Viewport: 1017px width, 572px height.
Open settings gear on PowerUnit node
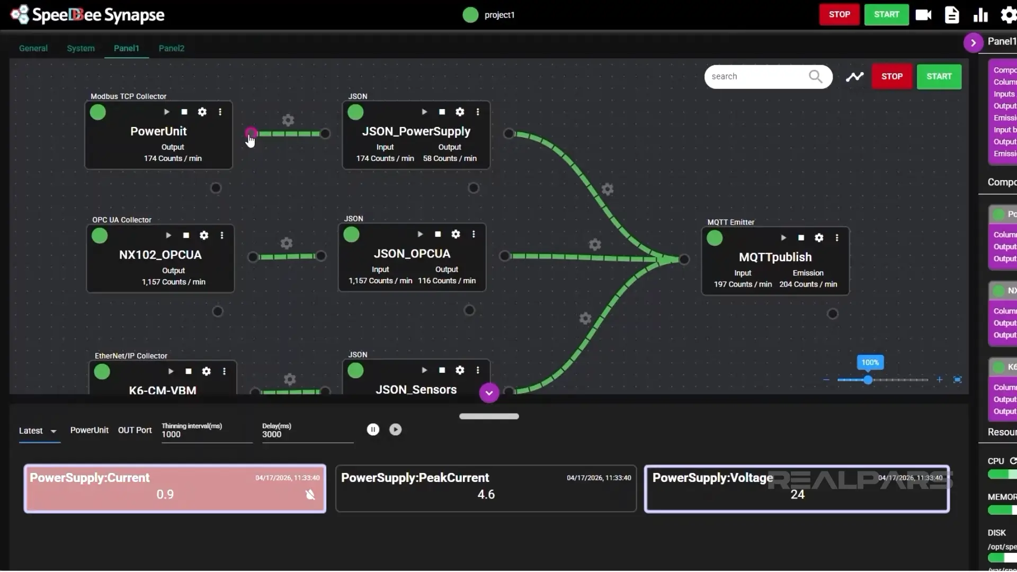(x=202, y=112)
